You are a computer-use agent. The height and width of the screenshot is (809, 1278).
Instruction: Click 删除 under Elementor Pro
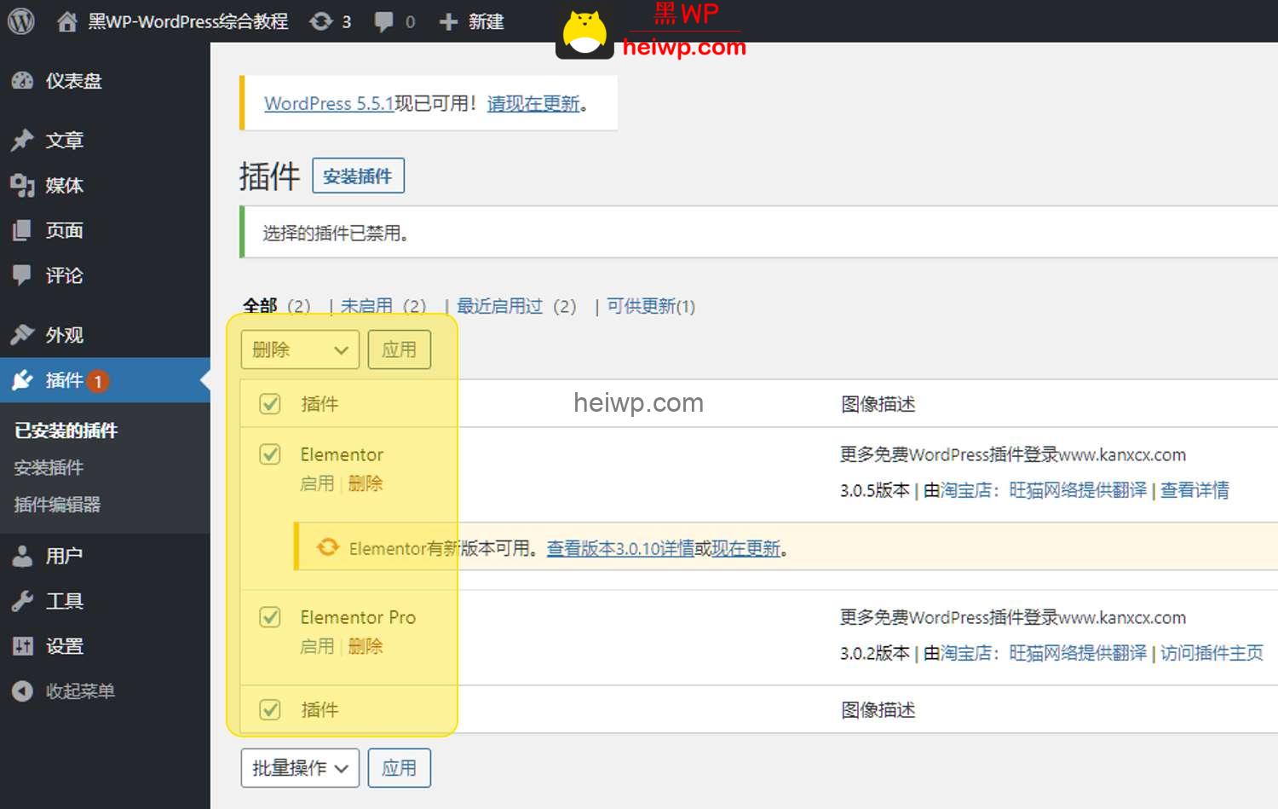[366, 646]
